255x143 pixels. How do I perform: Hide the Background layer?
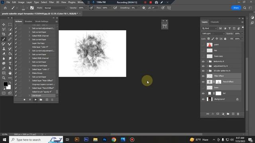pos(203,99)
